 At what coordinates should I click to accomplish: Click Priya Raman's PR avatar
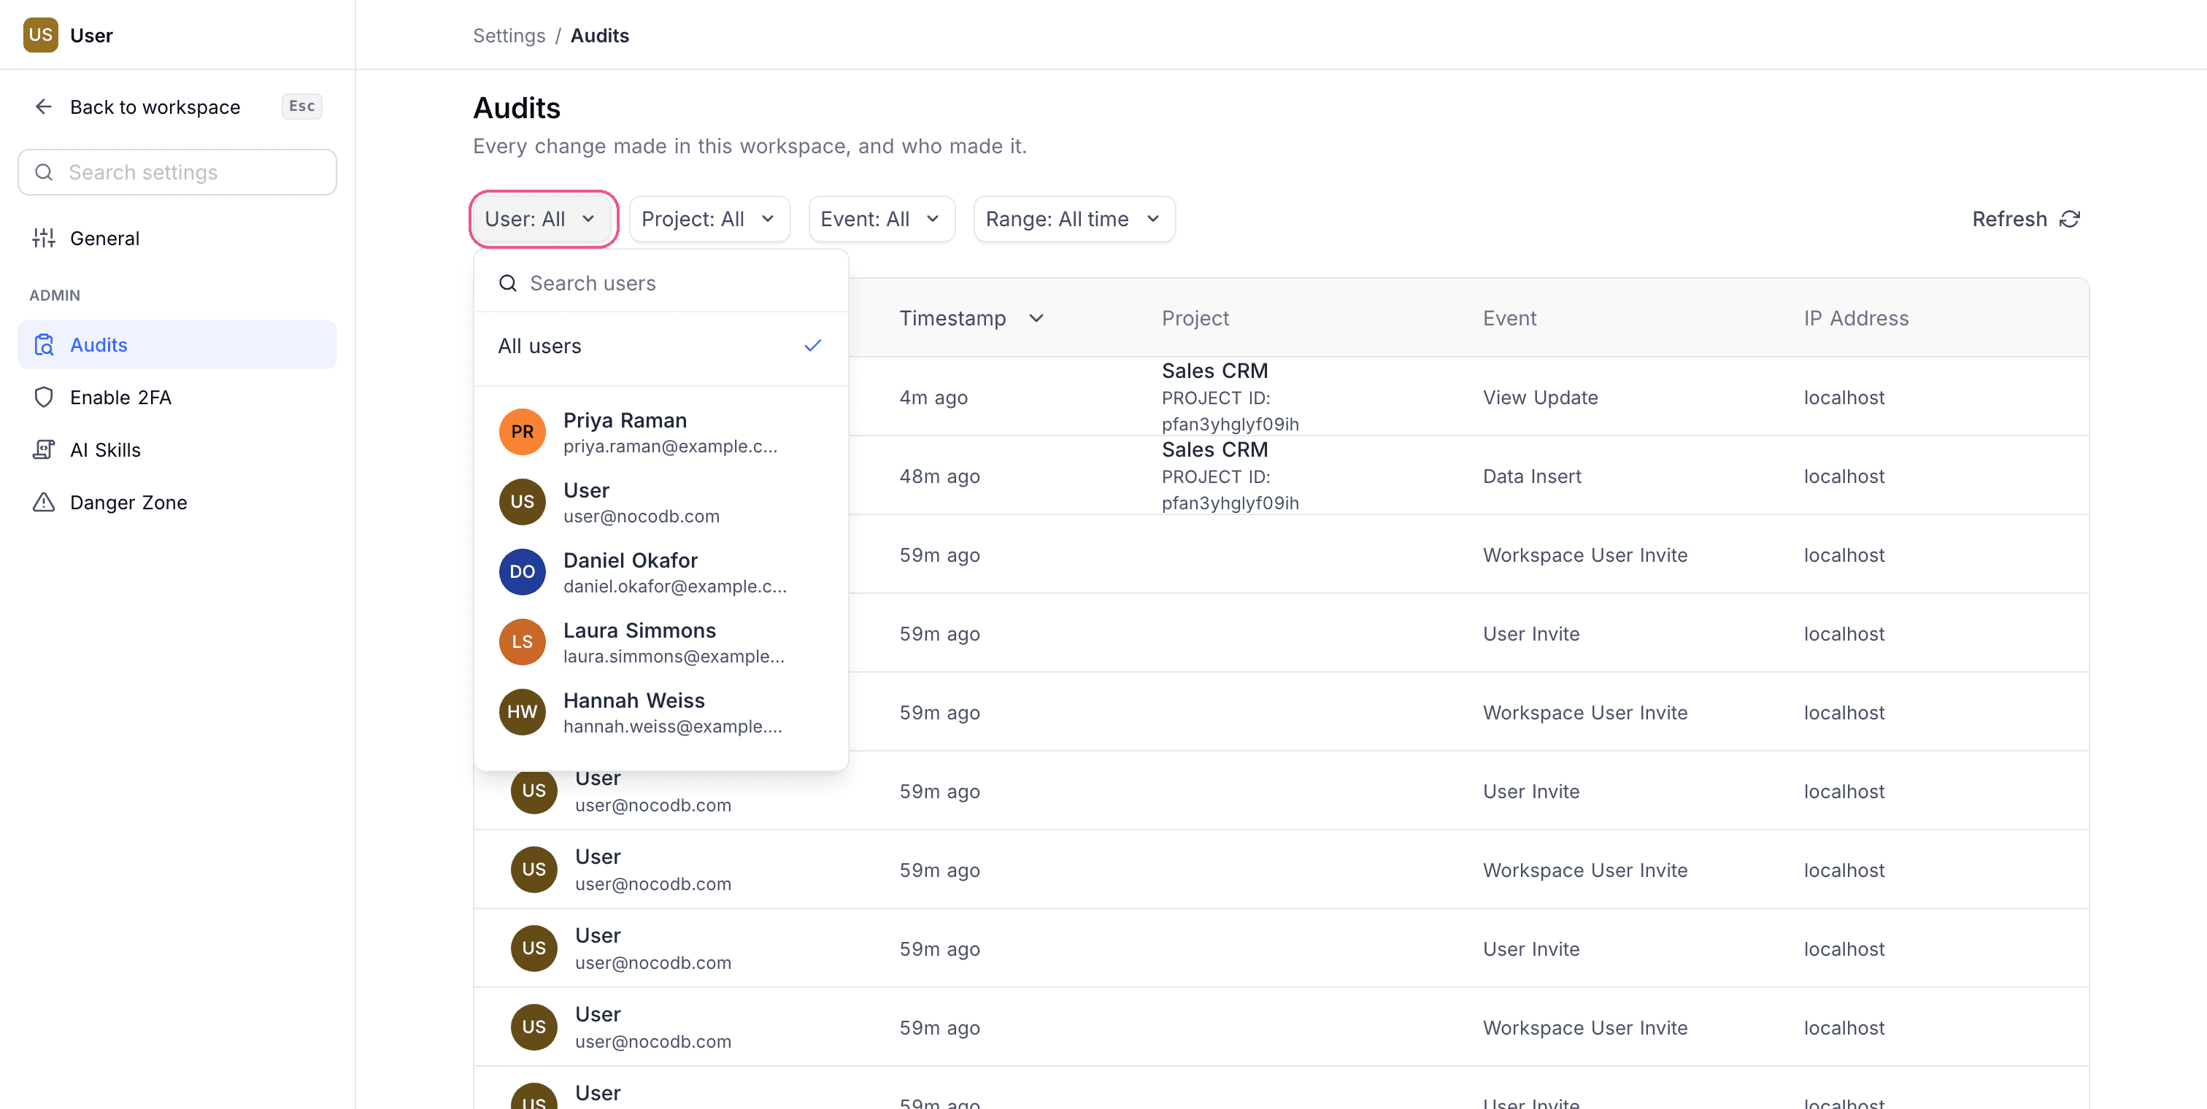tap(523, 432)
